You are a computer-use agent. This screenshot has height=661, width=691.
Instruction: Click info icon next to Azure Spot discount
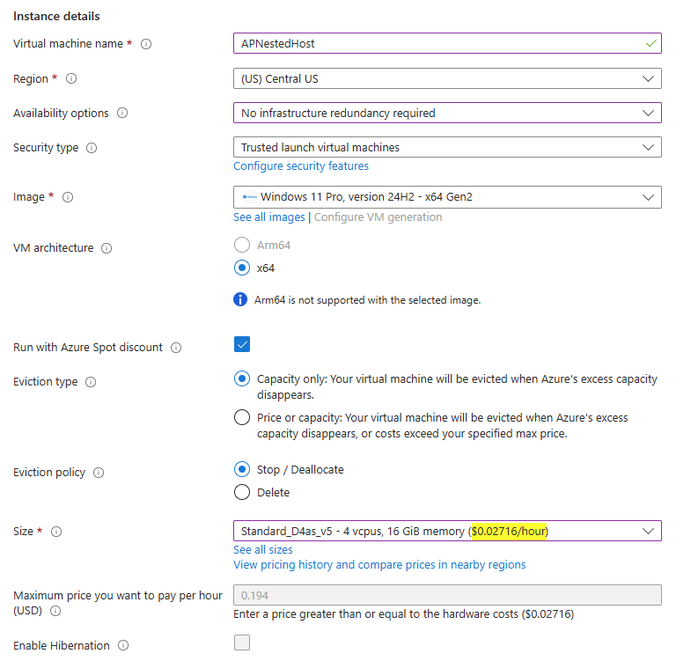point(176,348)
